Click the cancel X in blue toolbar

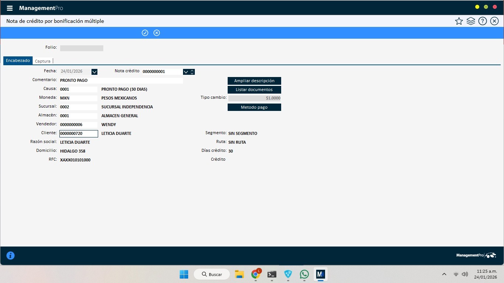157,33
